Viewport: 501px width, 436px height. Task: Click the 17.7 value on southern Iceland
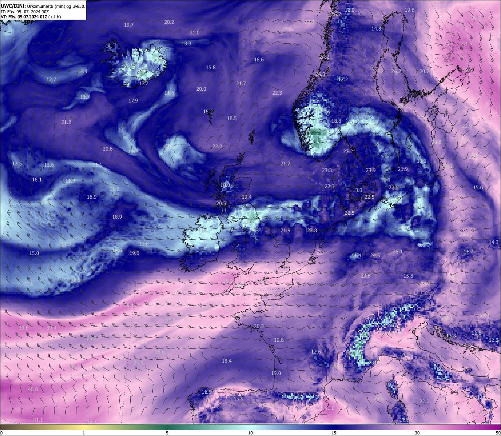click(x=144, y=83)
